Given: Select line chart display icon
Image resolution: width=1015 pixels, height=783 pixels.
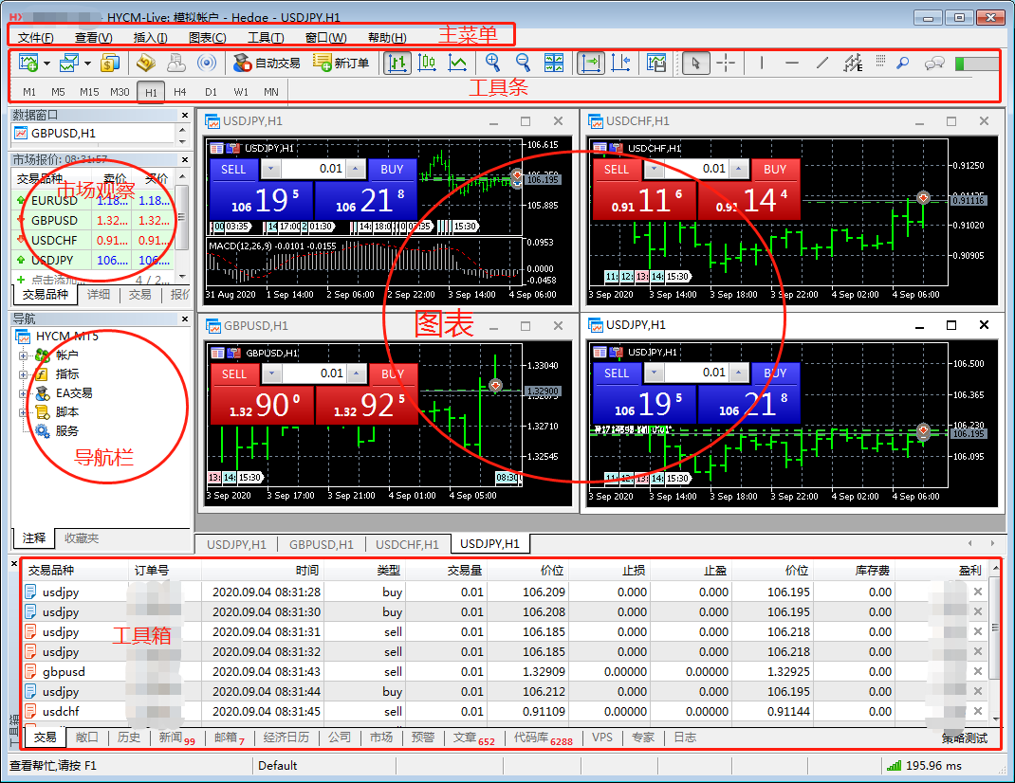Looking at the screenshot, I should 457,63.
